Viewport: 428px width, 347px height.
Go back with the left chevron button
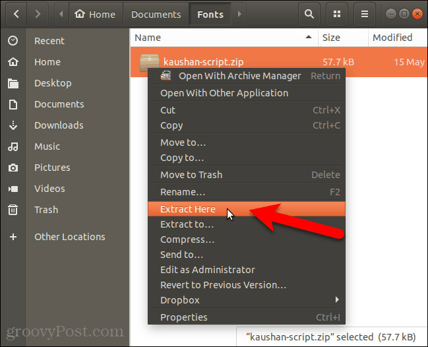click(x=16, y=14)
